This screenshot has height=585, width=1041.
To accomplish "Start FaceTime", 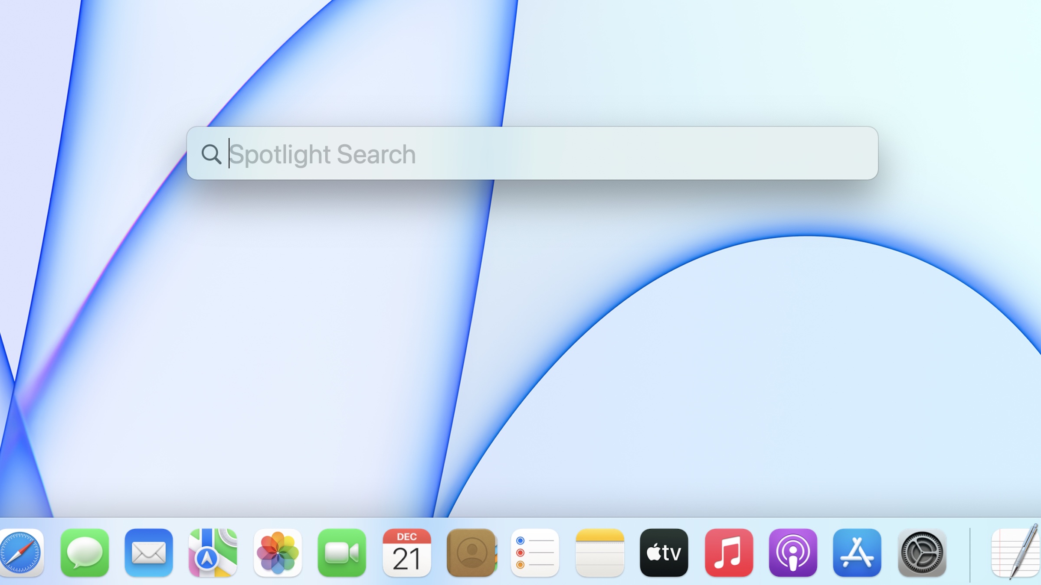I will coord(342,552).
